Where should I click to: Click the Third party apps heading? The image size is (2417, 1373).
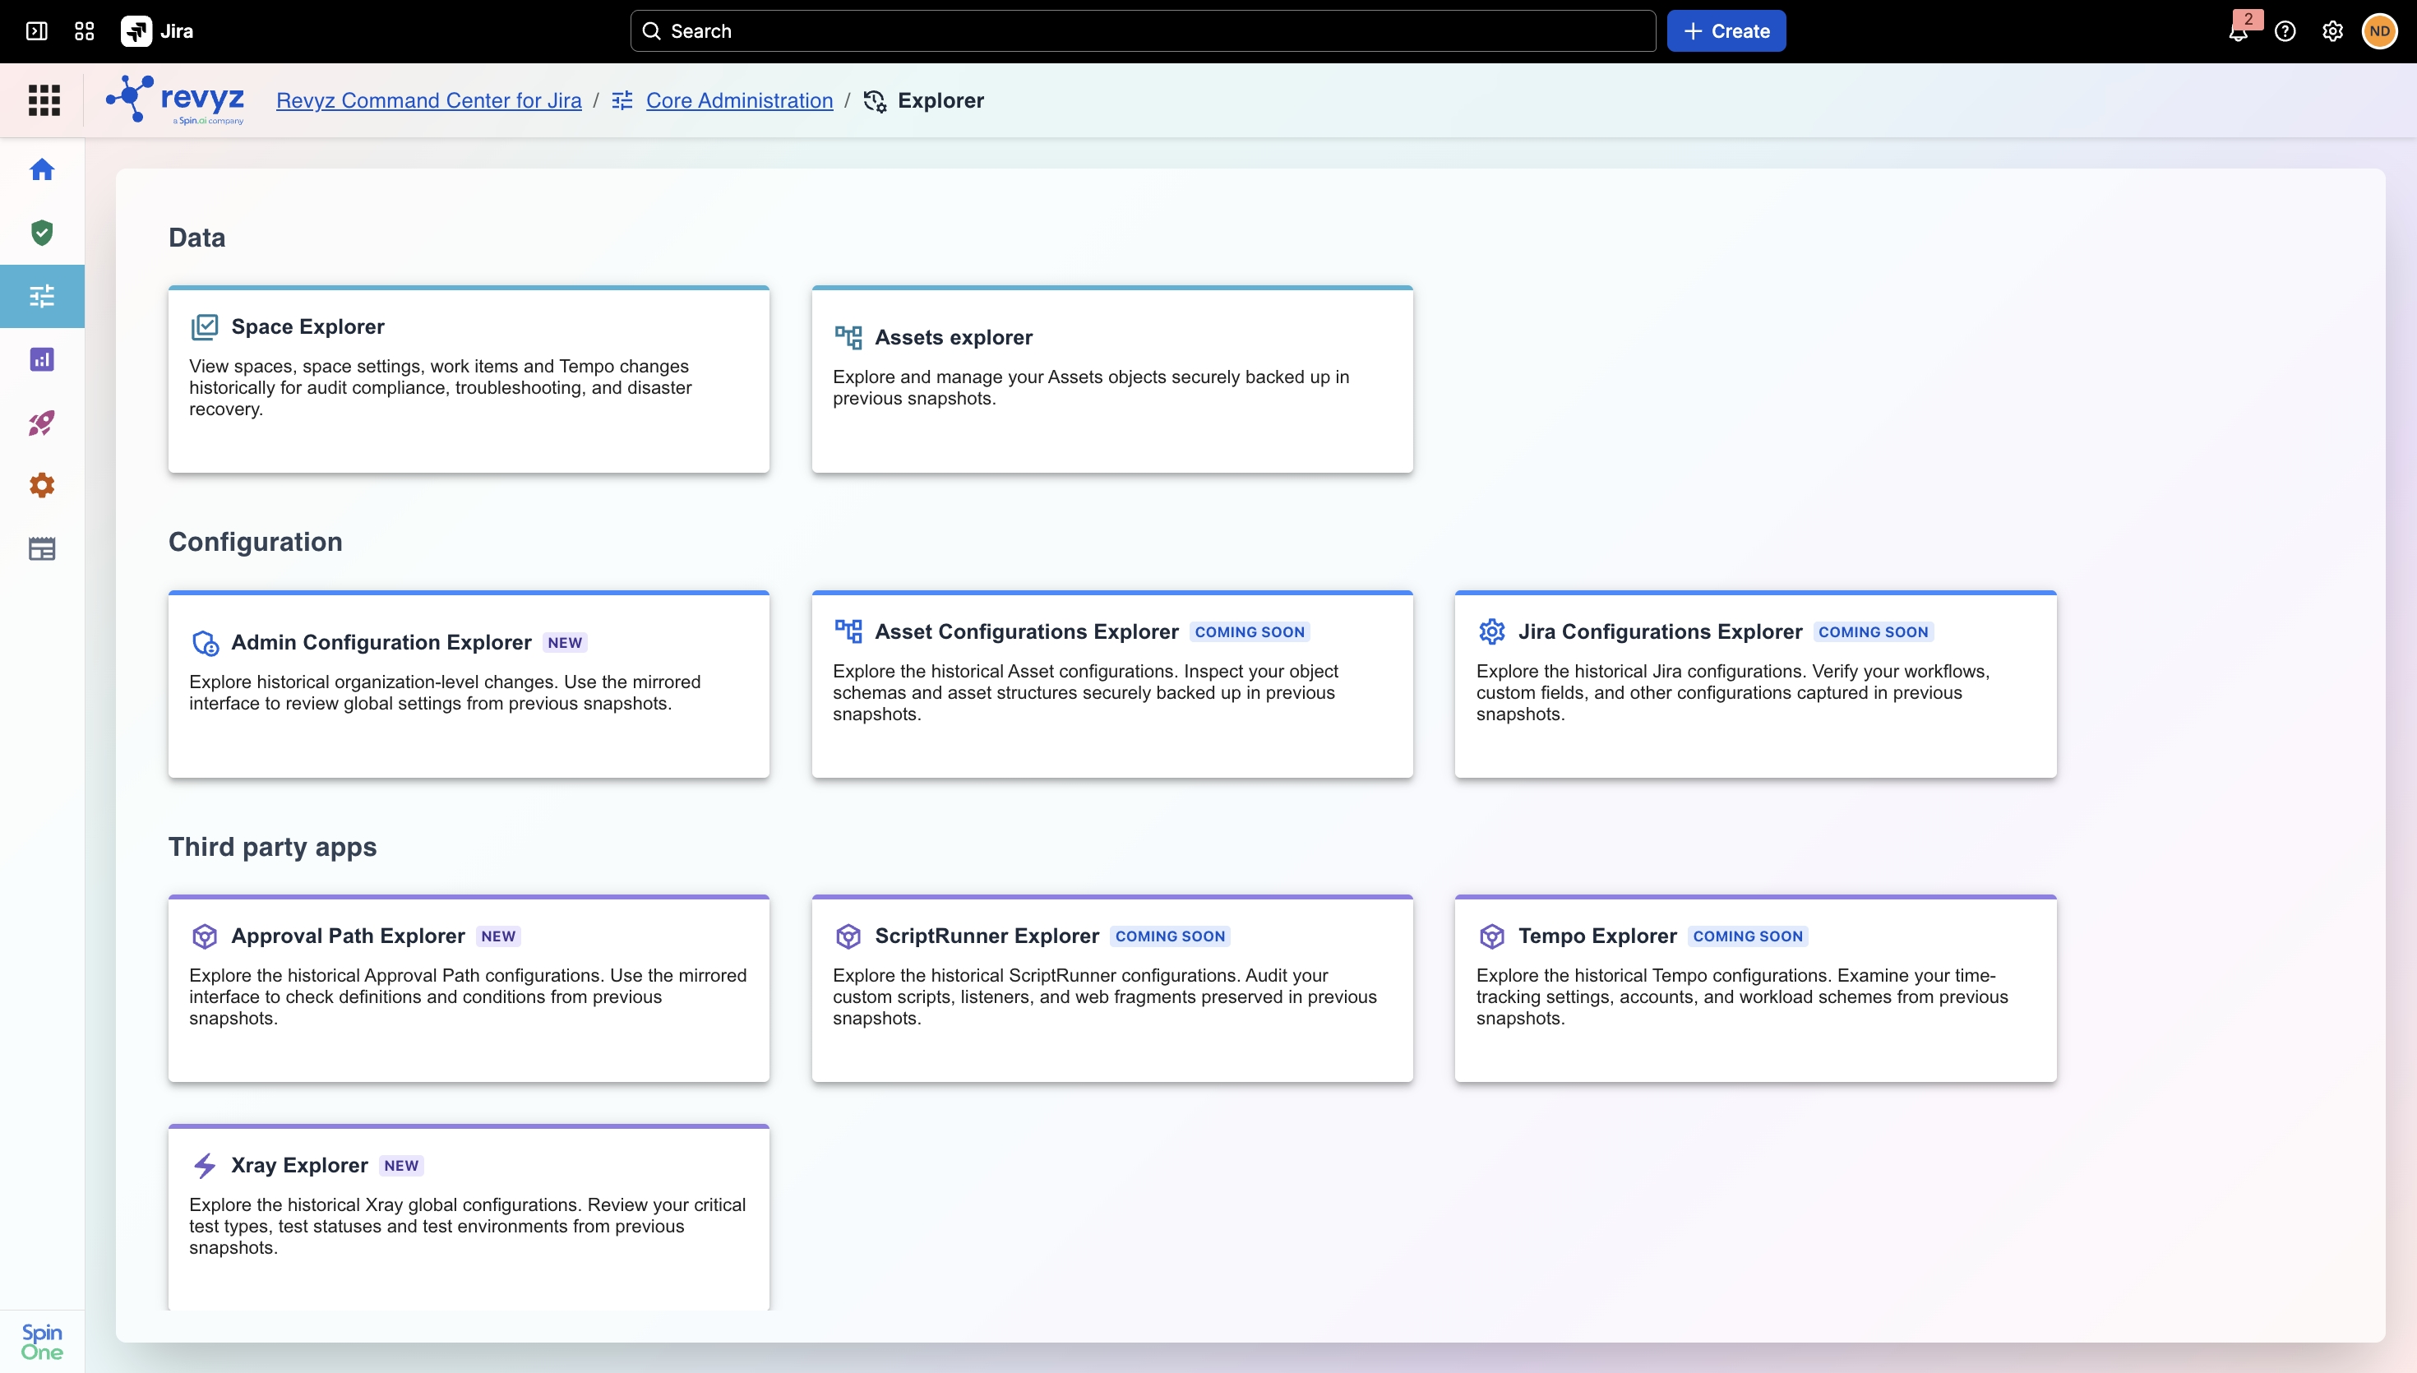[272, 847]
